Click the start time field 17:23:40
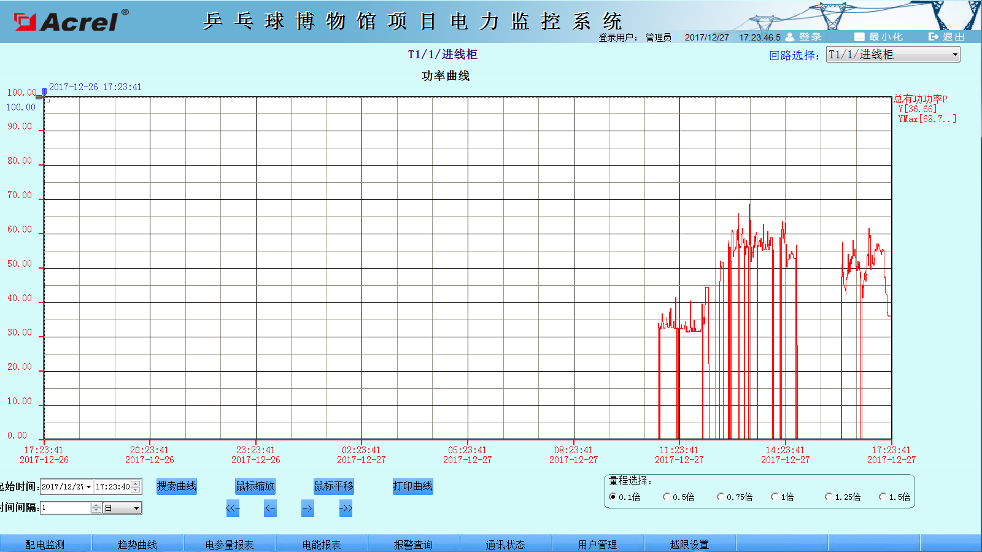 [112, 487]
